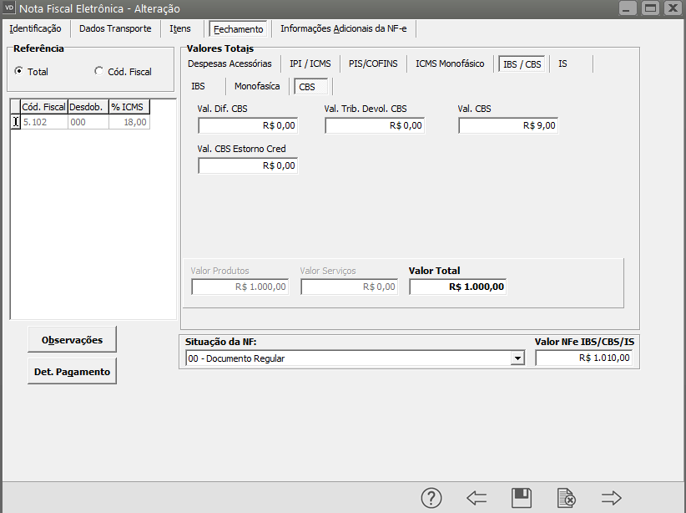The width and height of the screenshot is (686, 513).
Task: Select the 5.102 fiscal code row
Action: [x=43, y=122]
